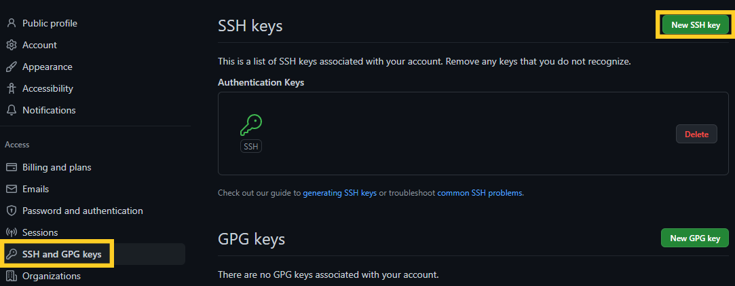Viewport: 735px width, 286px height.
Task: Go to Password and authentication page
Action: coord(83,211)
